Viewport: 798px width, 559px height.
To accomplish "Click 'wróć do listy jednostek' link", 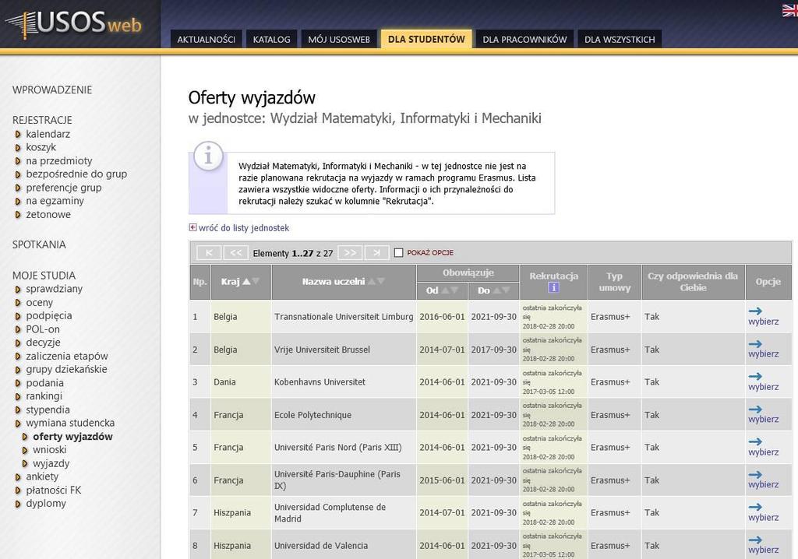I will pos(244,228).
